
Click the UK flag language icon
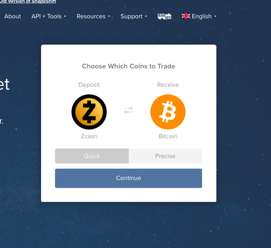(186, 16)
